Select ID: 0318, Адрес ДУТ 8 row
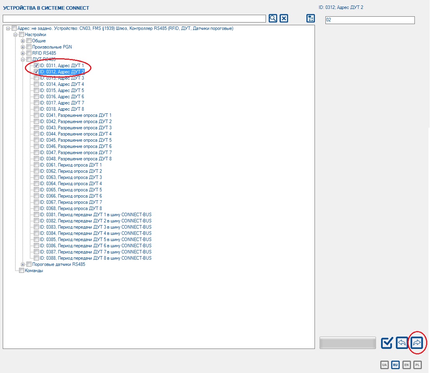Image resolution: width=430 pixels, height=373 pixels. [62, 109]
